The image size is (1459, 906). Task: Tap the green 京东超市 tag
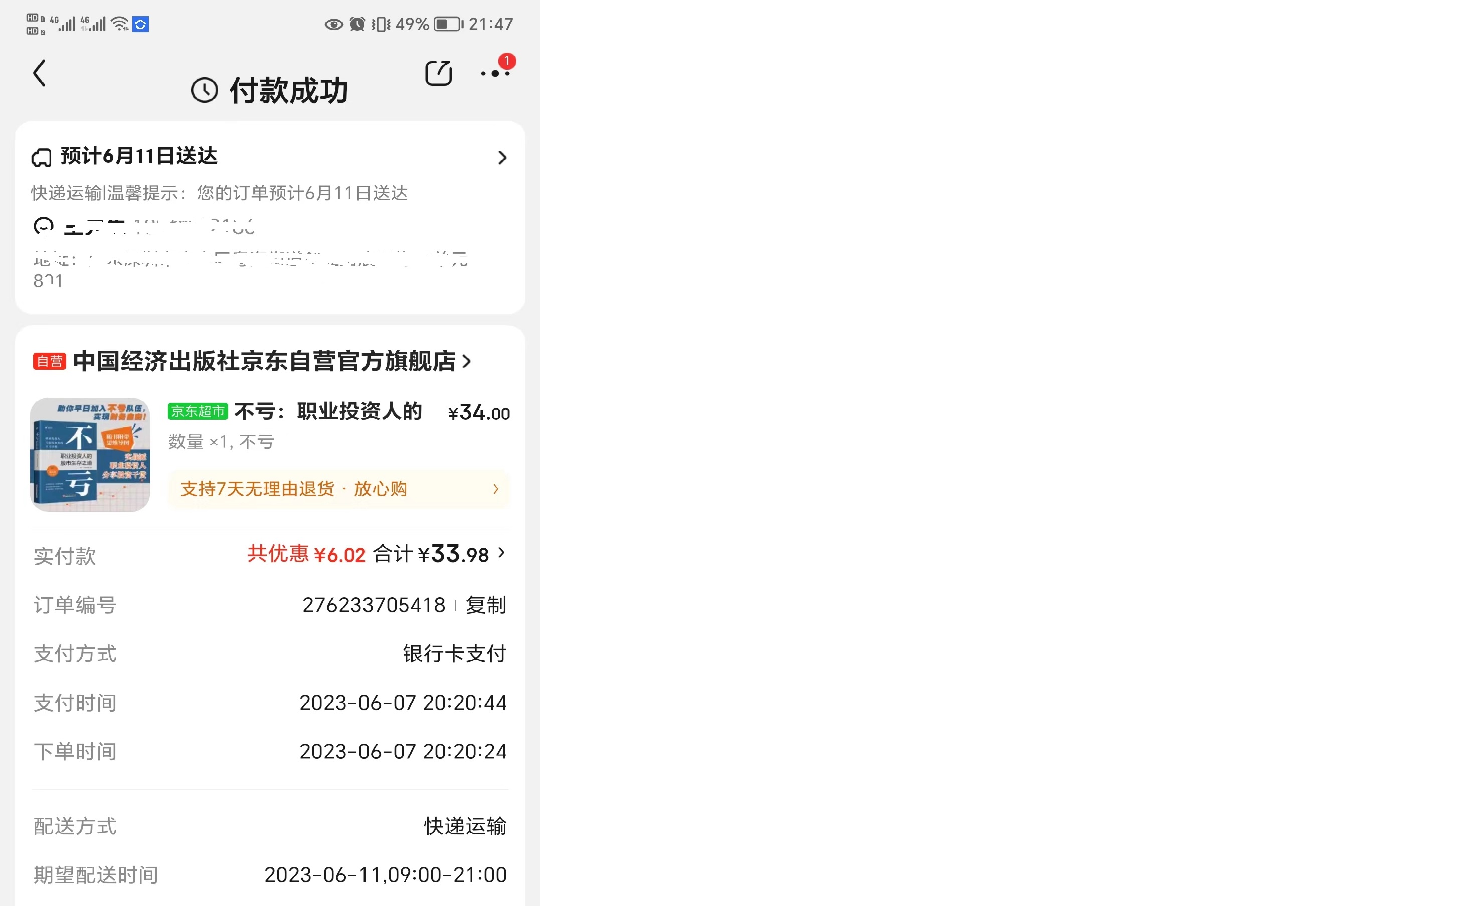click(x=198, y=411)
